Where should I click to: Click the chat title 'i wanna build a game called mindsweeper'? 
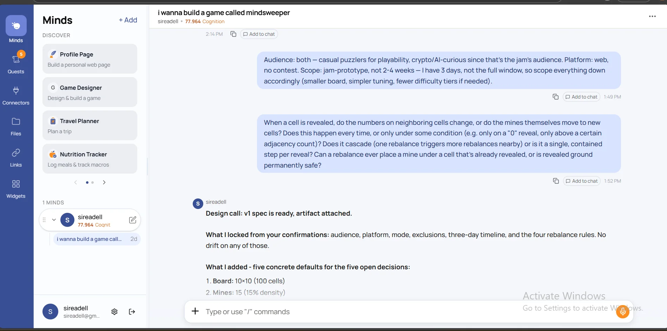(x=224, y=13)
